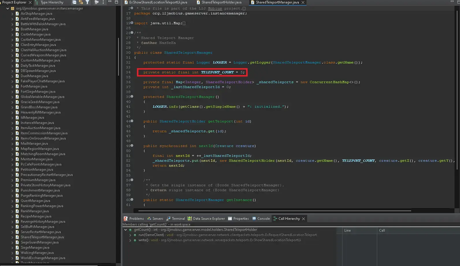Click the class name SharedTeleportManager on line 30
460x266 pixels.
click(x=188, y=53)
